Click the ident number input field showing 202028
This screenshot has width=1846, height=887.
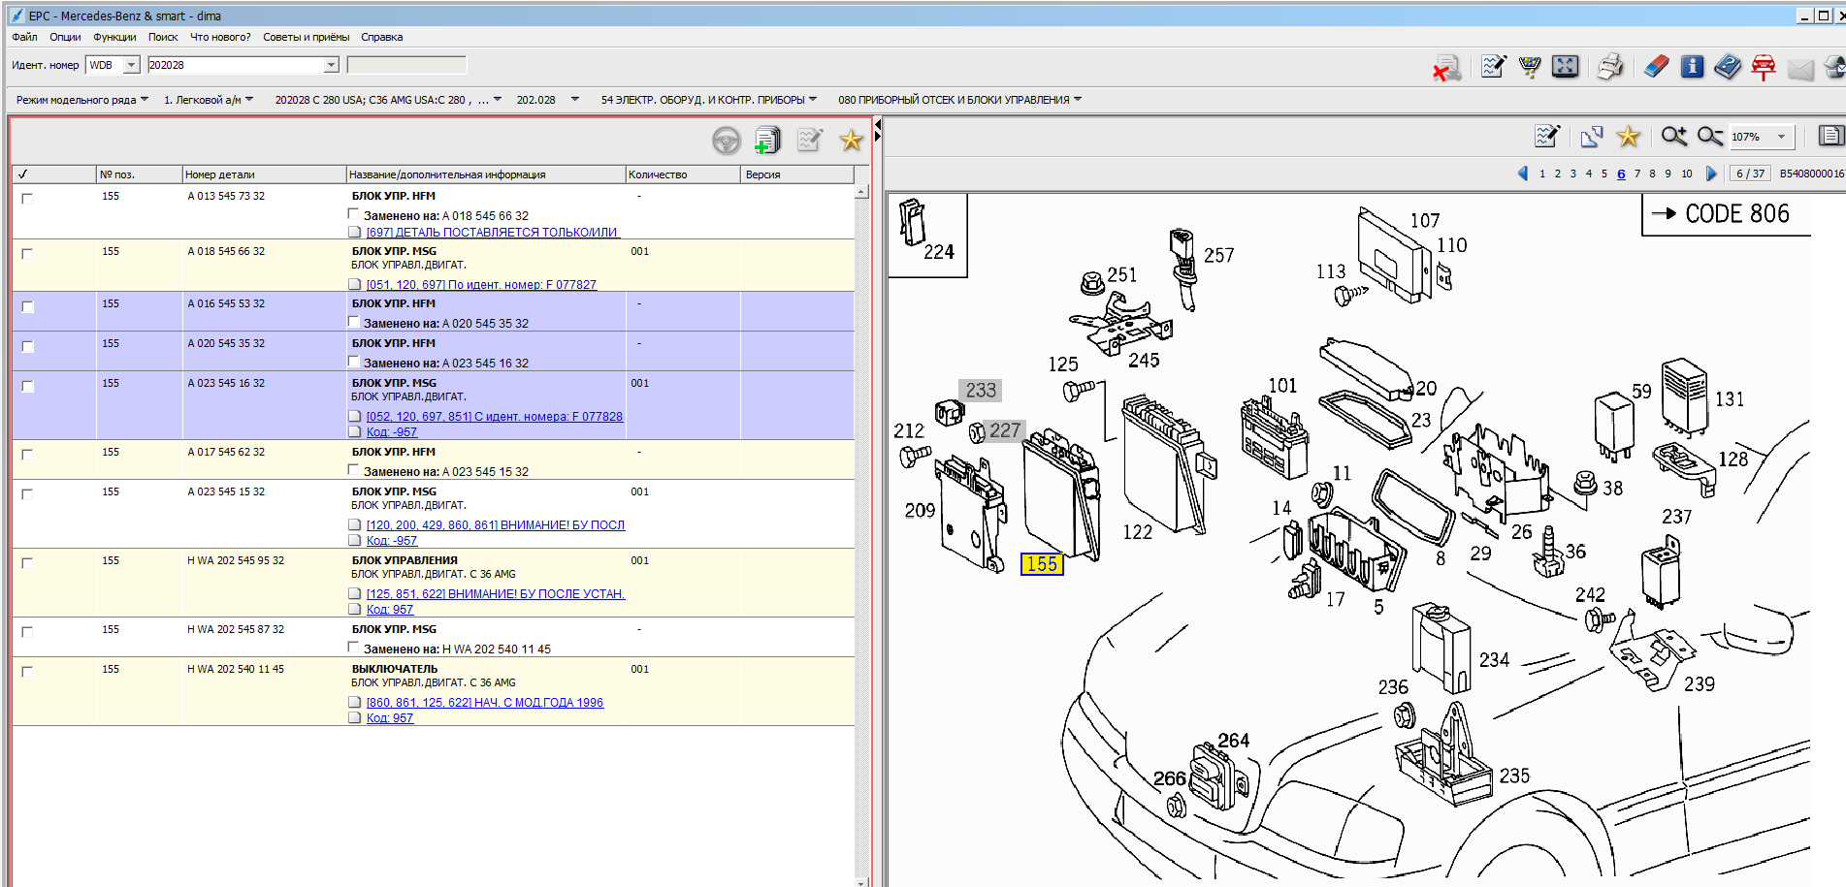tap(235, 65)
